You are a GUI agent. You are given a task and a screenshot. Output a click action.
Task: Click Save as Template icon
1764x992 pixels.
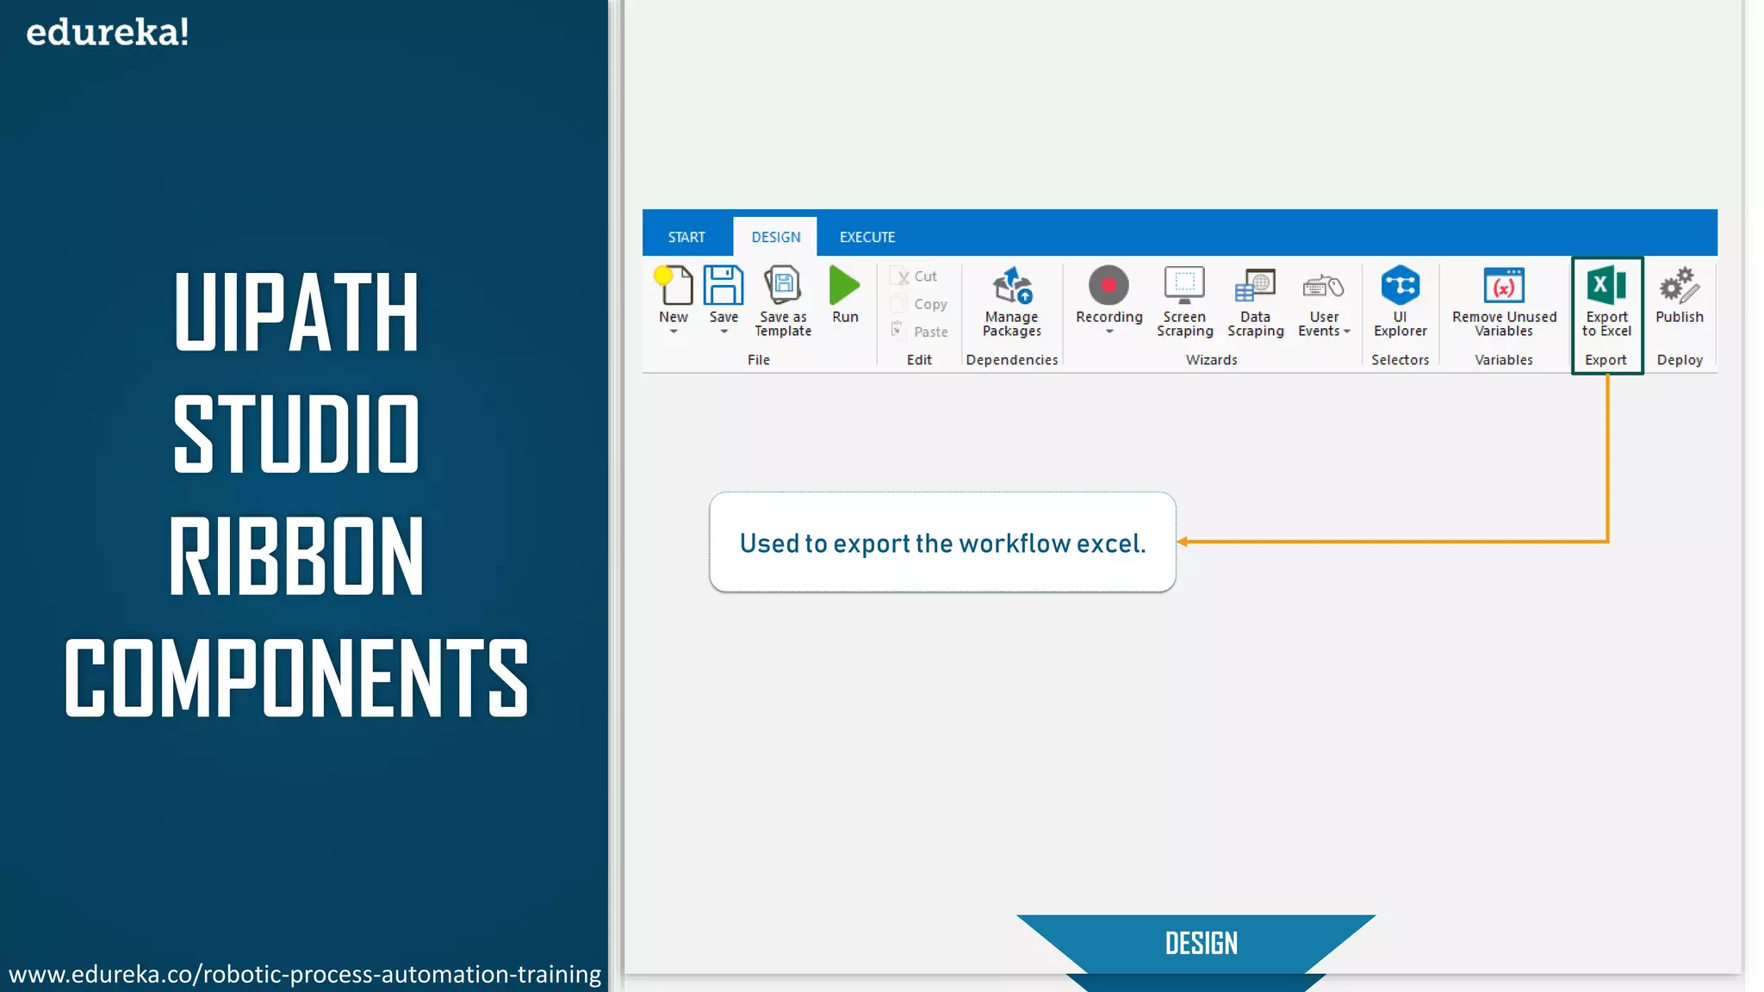coord(783,286)
